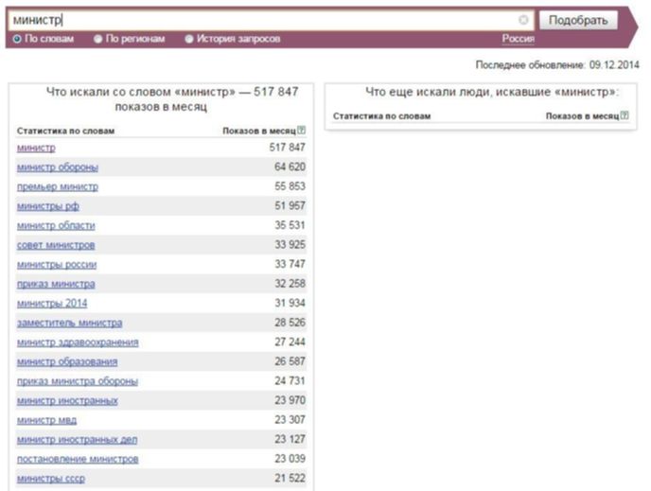Click the value '23 970'
The height and width of the screenshot is (491, 651).
[290, 400]
